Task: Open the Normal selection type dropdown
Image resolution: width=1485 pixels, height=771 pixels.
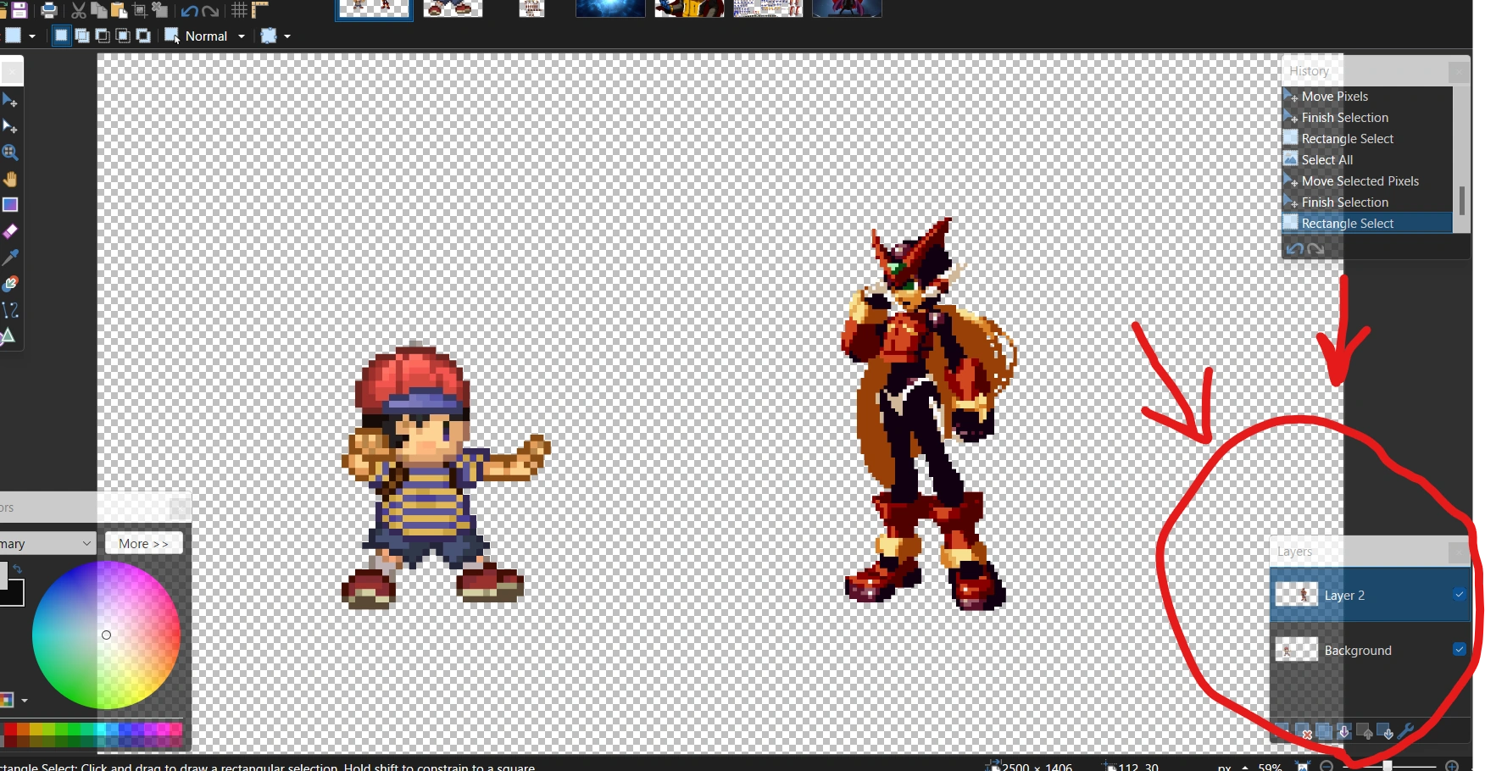Action: 205,36
